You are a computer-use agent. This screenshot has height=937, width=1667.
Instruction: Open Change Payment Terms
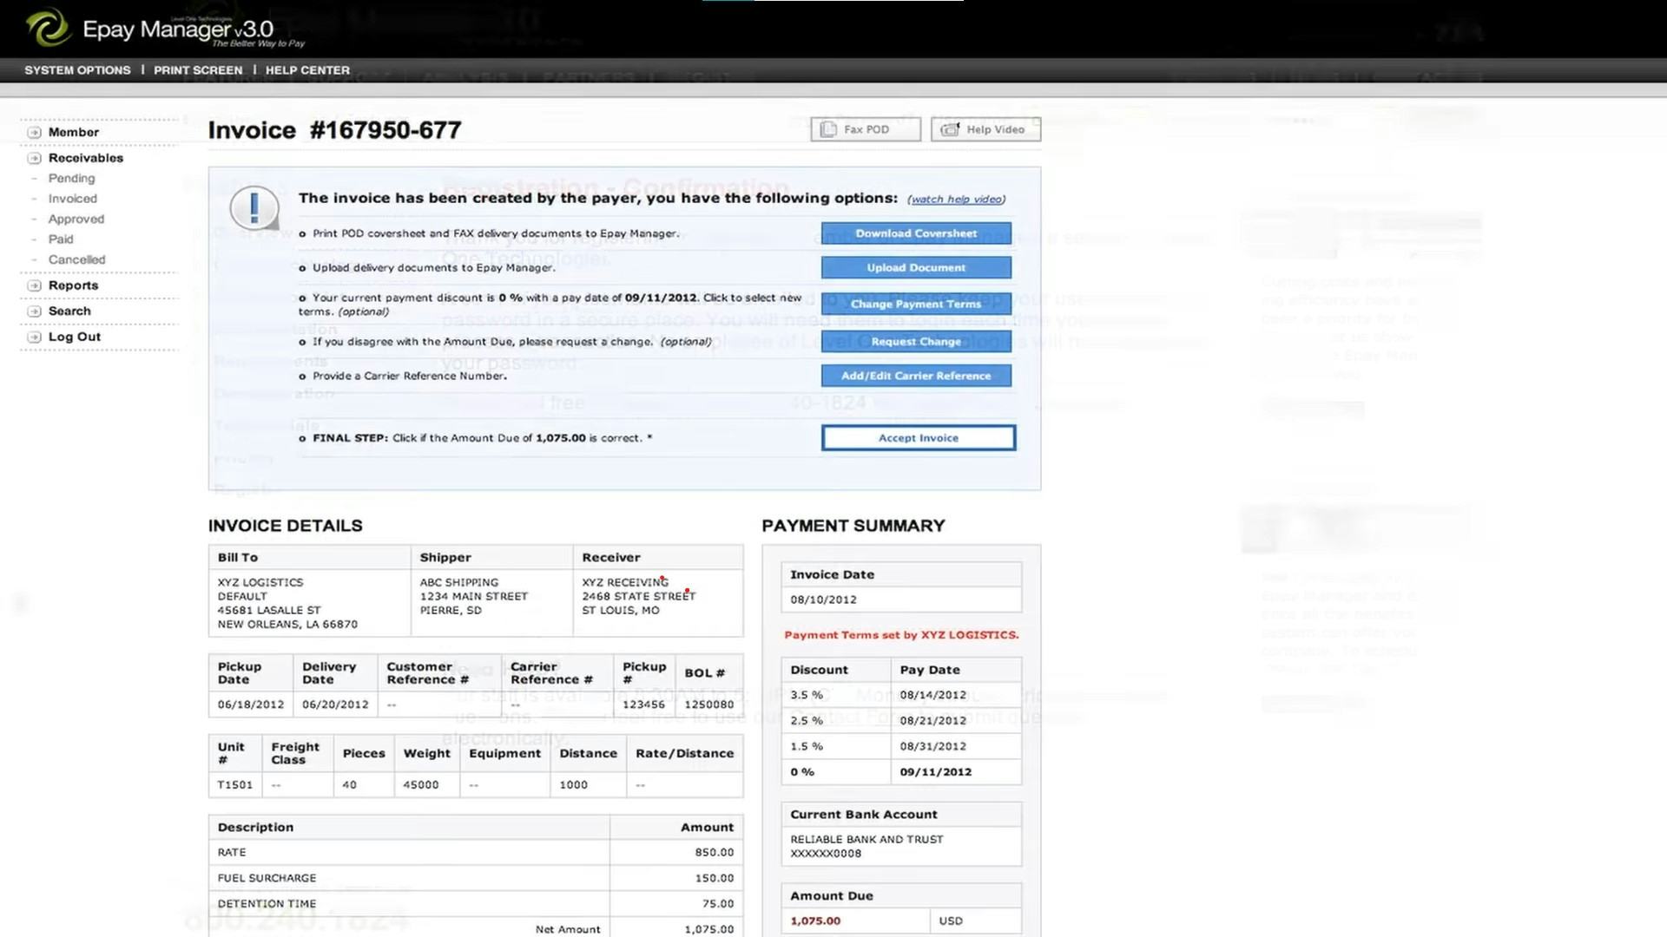916,304
